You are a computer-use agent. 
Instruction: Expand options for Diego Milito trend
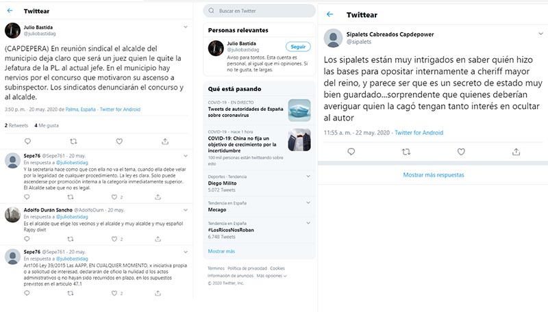(308, 177)
